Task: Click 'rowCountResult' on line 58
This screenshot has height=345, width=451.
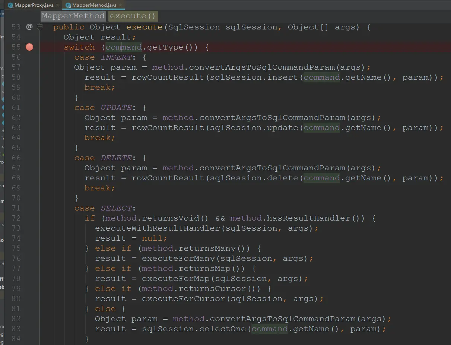Action: [168, 77]
